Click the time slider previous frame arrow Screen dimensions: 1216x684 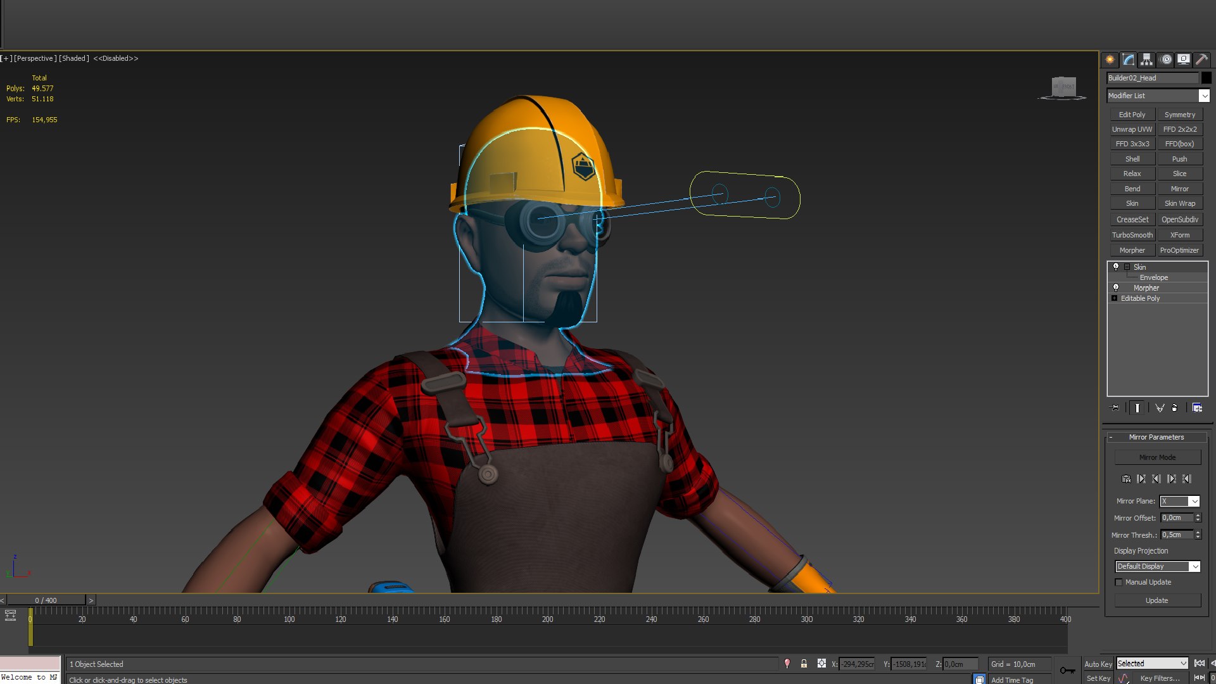coord(3,600)
